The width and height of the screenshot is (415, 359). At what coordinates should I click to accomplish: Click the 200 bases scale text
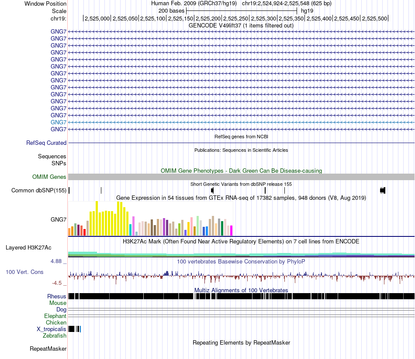coord(171,11)
